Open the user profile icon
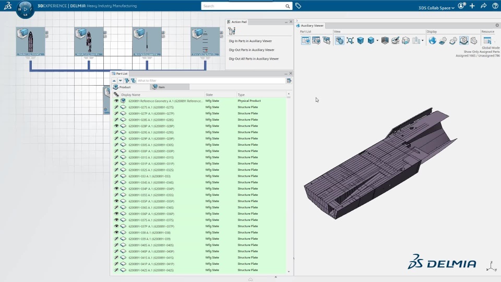The height and width of the screenshot is (282, 501). (x=461, y=6)
